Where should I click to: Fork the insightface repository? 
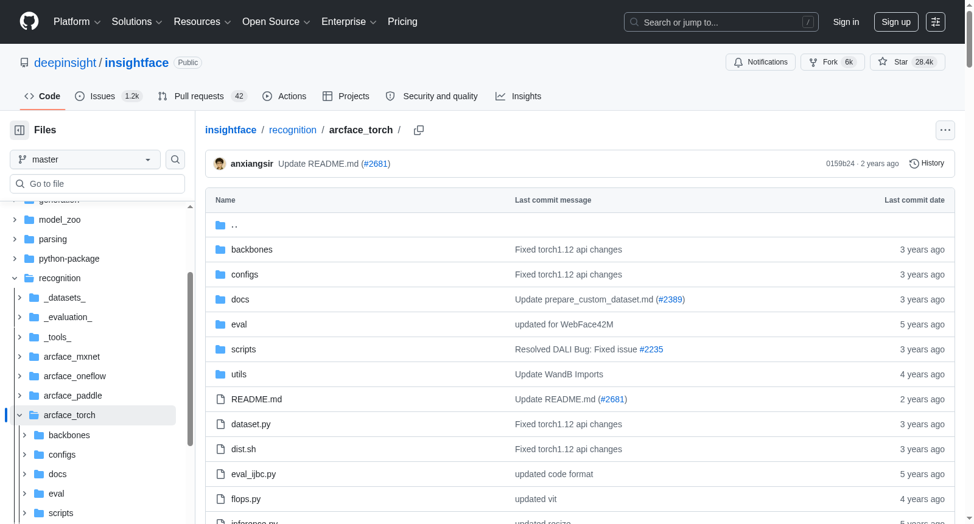[832, 62]
